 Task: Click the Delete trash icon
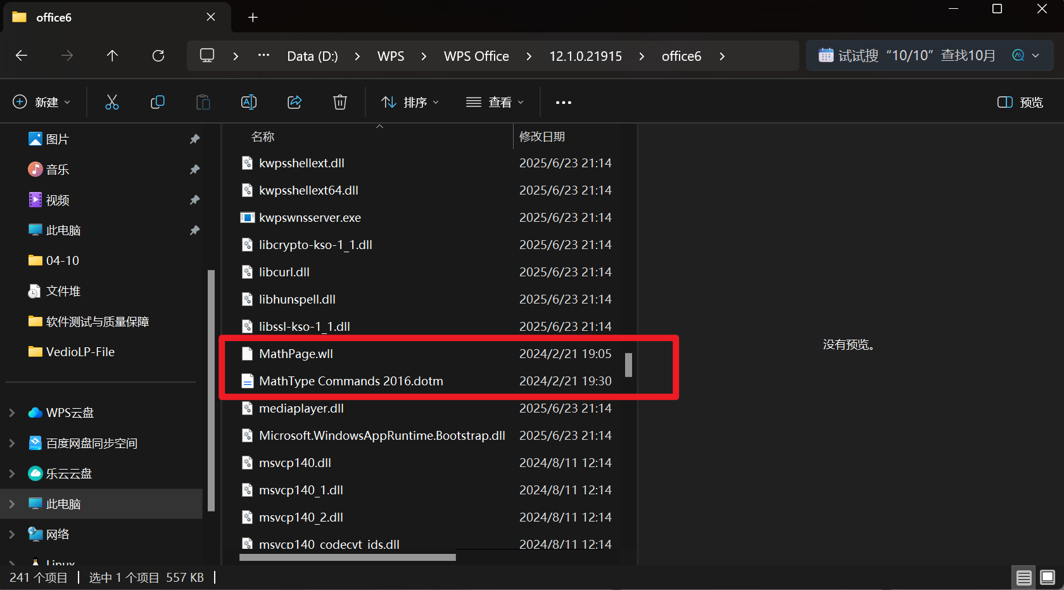coord(340,102)
